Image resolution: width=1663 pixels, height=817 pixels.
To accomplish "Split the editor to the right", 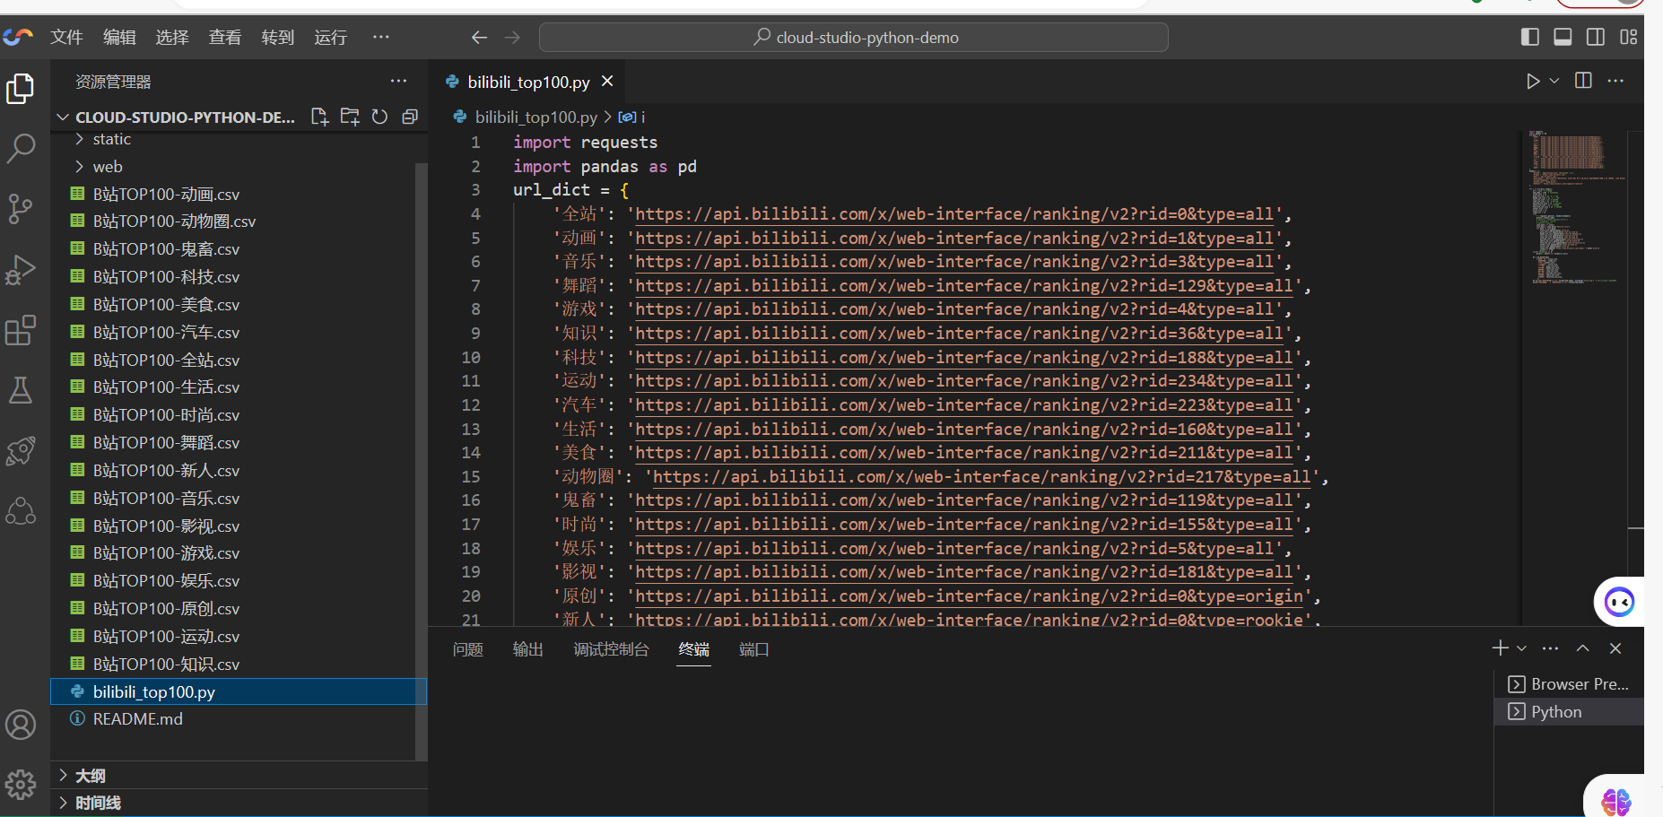I will (1583, 81).
